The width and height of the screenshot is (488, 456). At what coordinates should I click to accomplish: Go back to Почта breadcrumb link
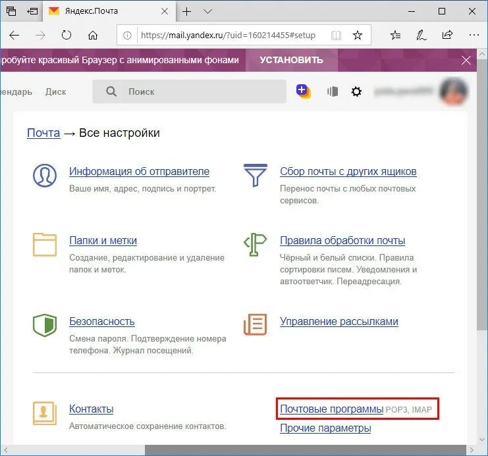(43, 133)
